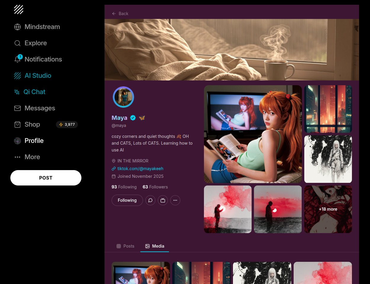Click the IN THE MIRROR location text

pyautogui.click(x=133, y=161)
